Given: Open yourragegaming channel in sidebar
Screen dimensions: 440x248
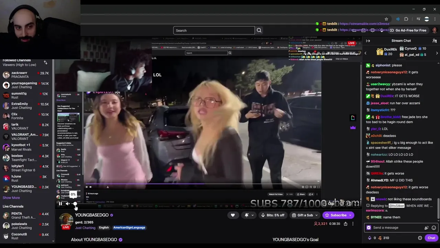Looking at the screenshot, I should pyautogui.click(x=26, y=85).
